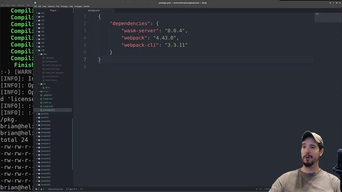Open the Packages menu
342x192 pixels.
pos(64,6)
